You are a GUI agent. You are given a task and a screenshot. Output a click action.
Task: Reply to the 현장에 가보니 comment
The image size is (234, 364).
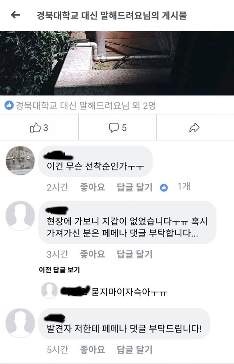pos(135,254)
